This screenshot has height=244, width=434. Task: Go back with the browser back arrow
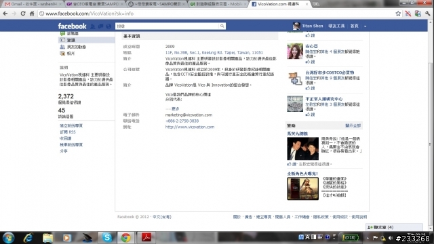(x=5, y=14)
